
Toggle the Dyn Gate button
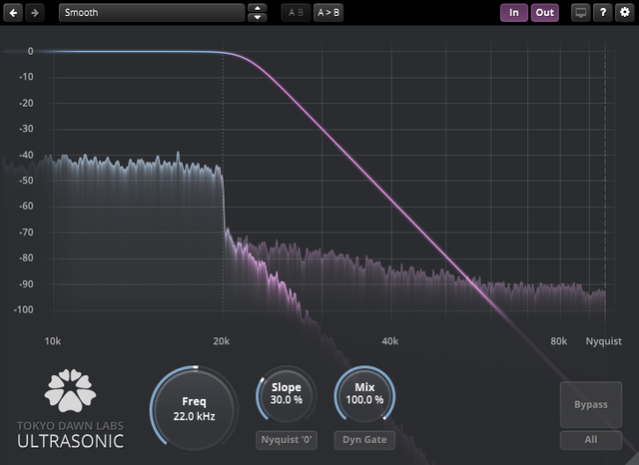tap(364, 440)
